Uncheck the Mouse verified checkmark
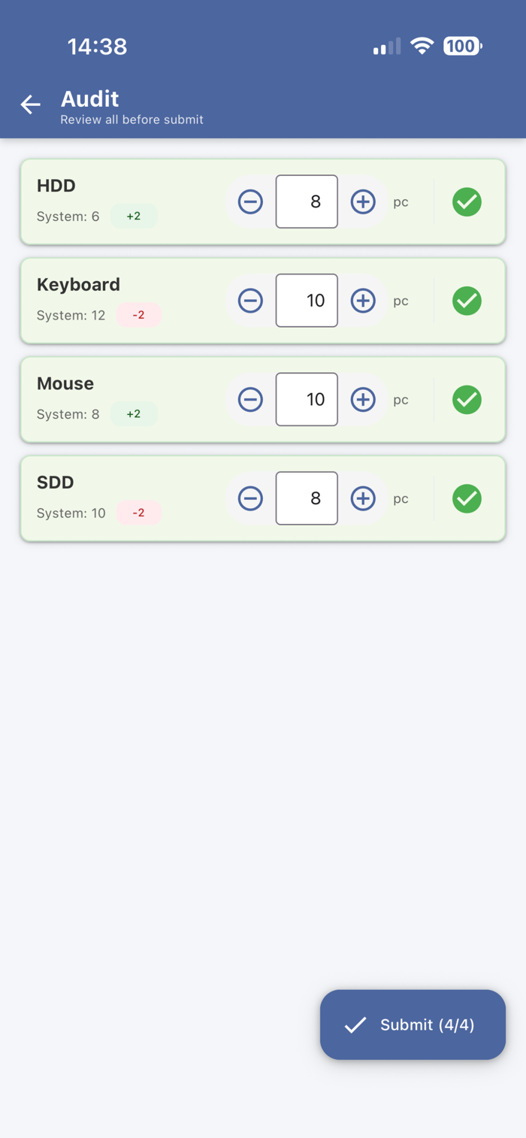526x1138 pixels. tap(467, 399)
